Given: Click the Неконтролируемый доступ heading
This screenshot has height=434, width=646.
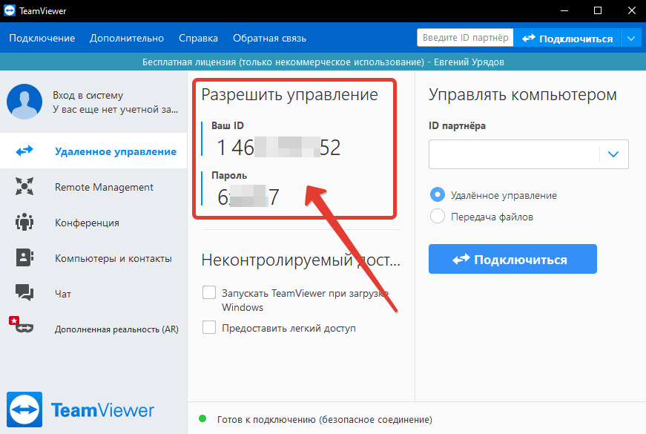Looking at the screenshot, I should [x=301, y=260].
